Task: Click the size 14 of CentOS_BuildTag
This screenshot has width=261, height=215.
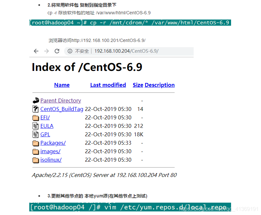Action: 140,109
